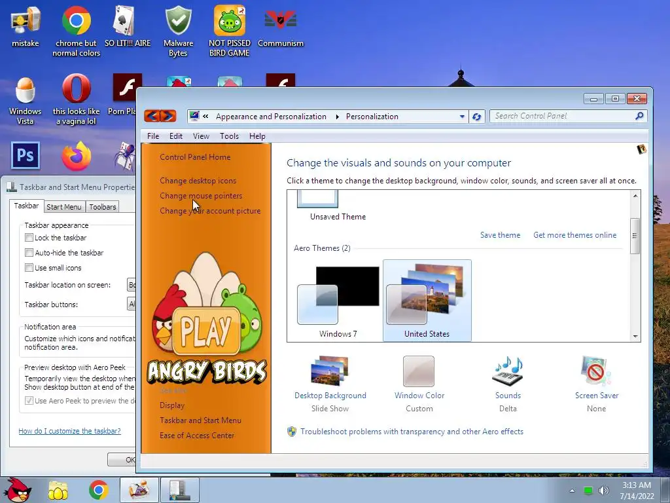The height and width of the screenshot is (503, 670).
Task: Enable 'Auto-hide the taskbar' checkbox
Action: (29, 252)
